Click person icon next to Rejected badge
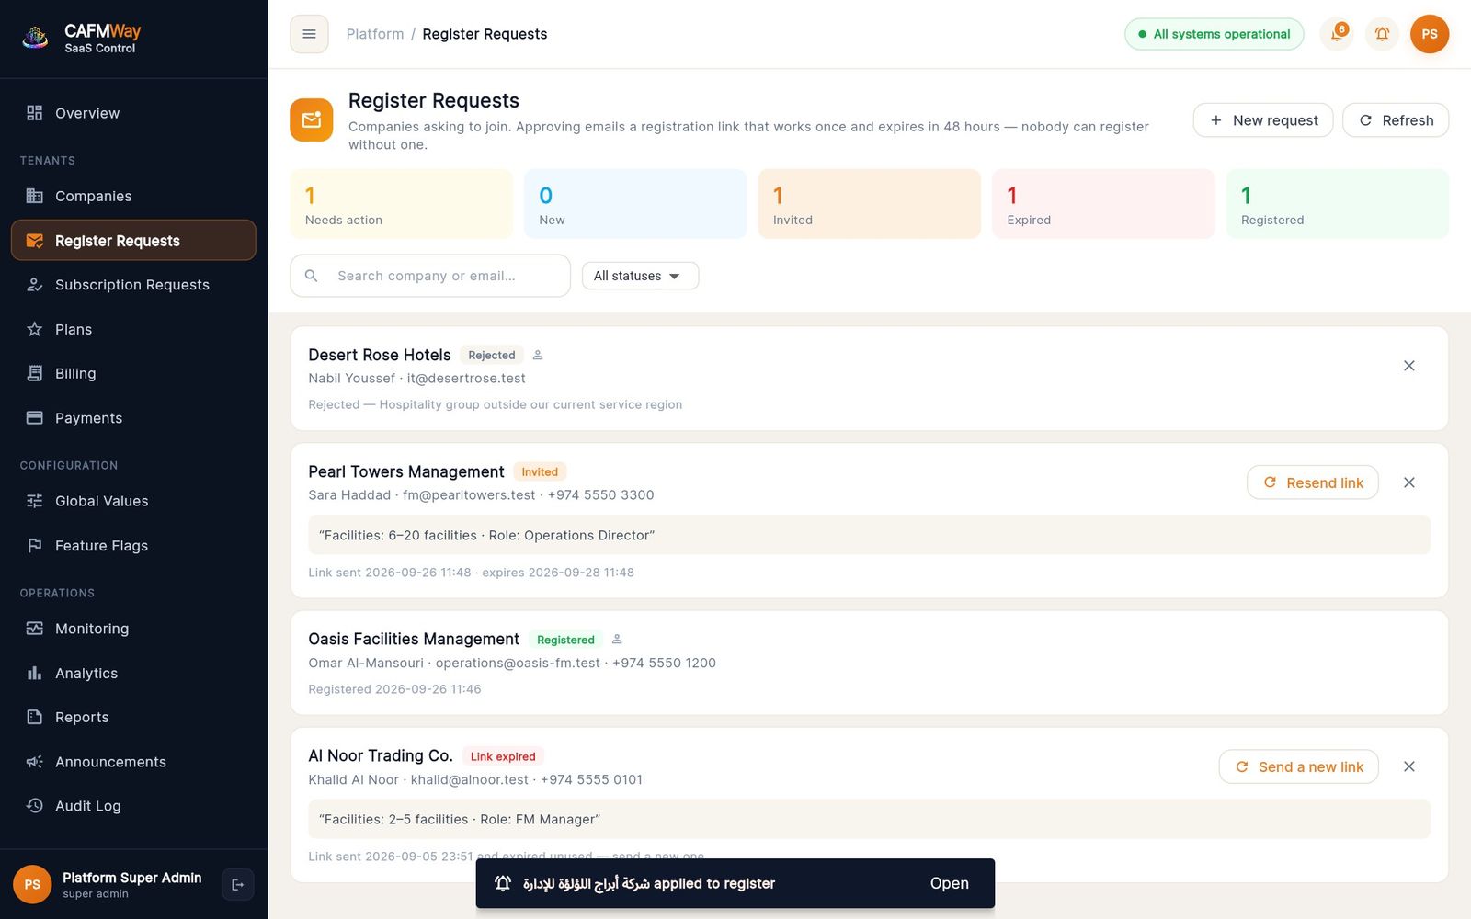 click(x=538, y=355)
